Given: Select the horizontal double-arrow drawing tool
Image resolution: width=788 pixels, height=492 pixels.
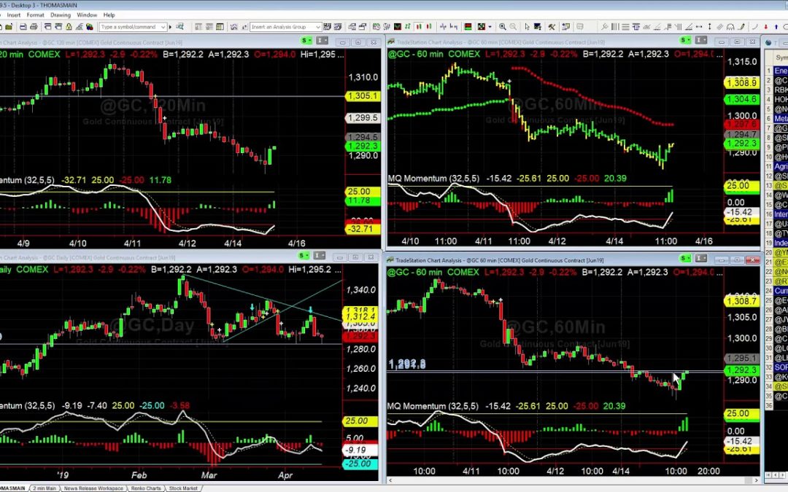Looking at the screenshot, I should (x=699, y=27).
